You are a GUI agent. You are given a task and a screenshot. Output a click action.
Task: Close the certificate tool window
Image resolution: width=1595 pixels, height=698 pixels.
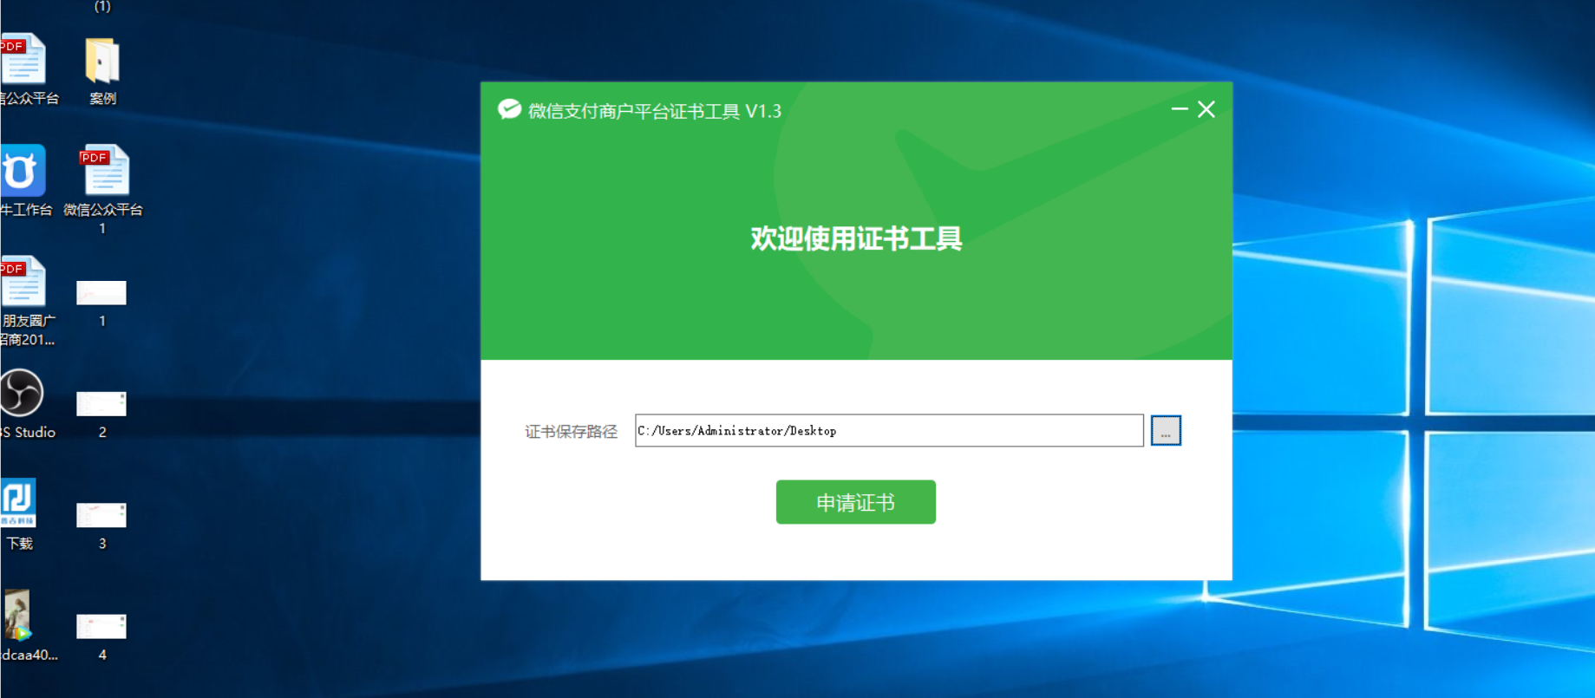[x=1206, y=109]
